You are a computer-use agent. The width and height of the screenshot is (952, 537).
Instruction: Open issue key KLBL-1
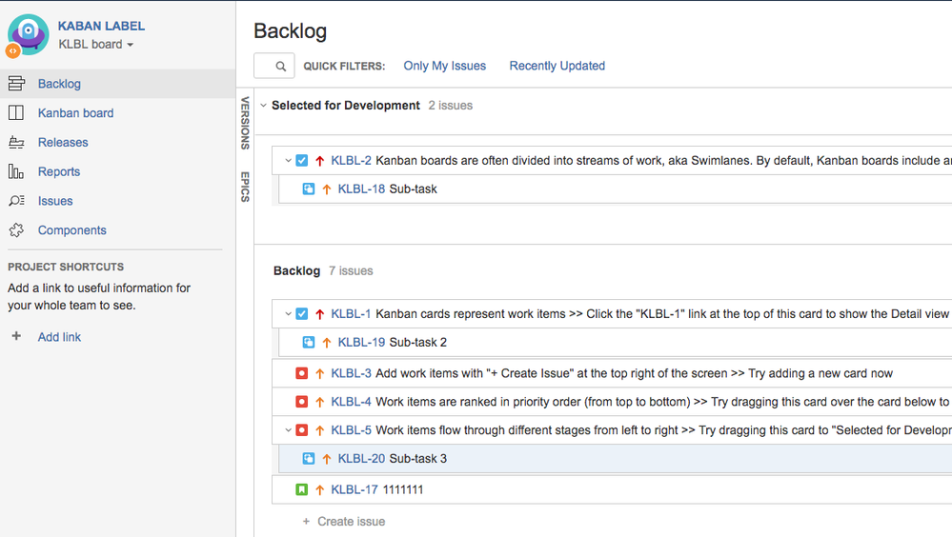[351, 313]
